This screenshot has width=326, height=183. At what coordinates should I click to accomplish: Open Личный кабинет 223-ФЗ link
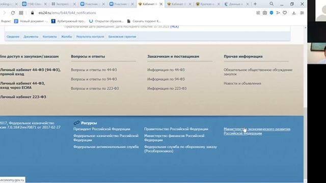pyautogui.click(x=23, y=97)
